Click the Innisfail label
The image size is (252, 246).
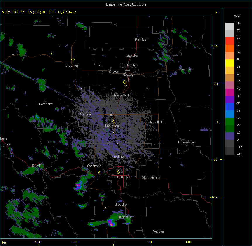pyautogui.click(x=121, y=95)
